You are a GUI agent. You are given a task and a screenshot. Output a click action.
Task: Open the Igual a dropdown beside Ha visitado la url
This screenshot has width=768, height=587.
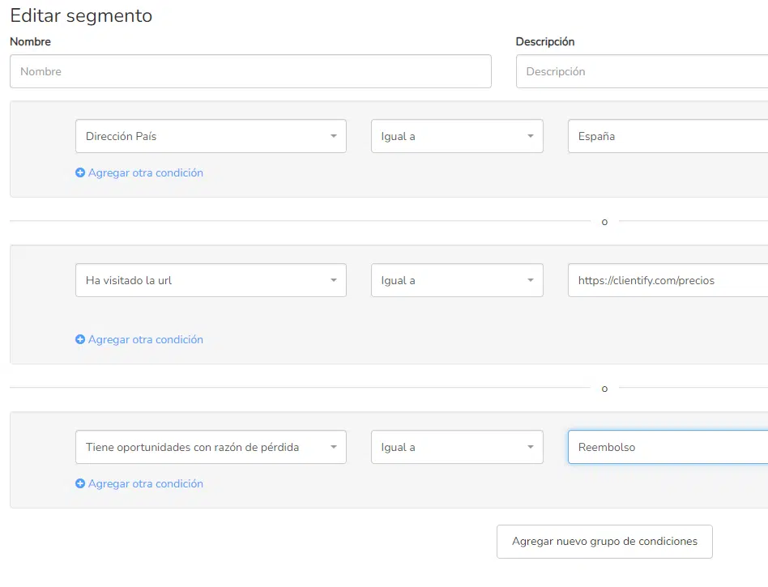coord(457,280)
